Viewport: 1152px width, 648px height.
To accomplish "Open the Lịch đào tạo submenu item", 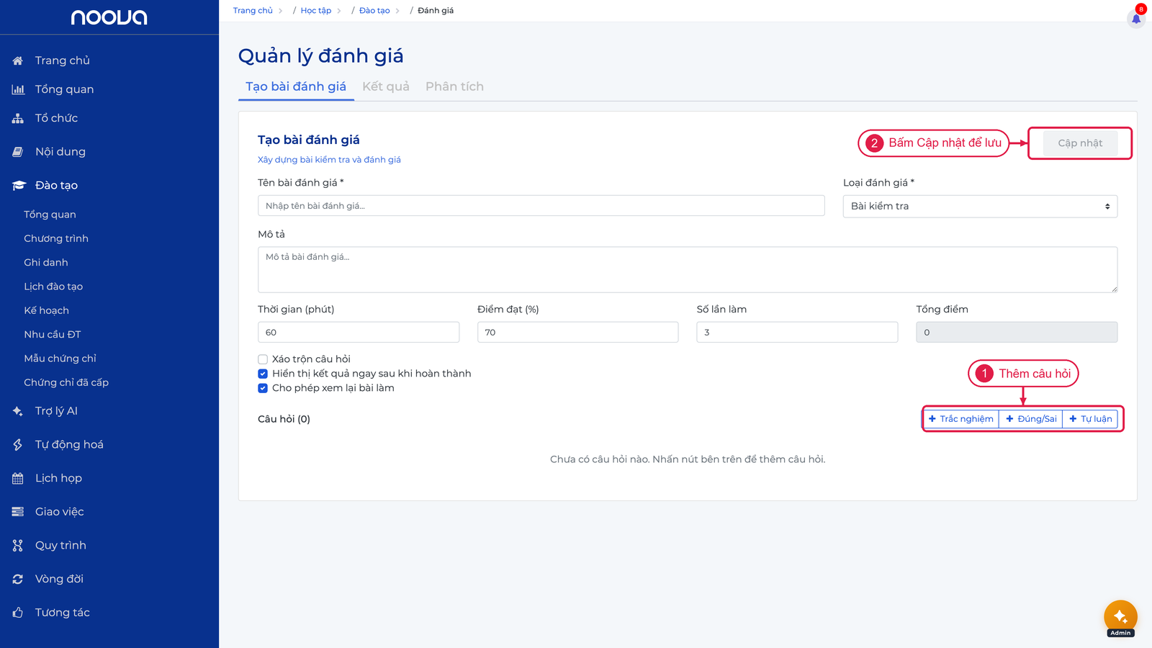I will coord(53,287).
